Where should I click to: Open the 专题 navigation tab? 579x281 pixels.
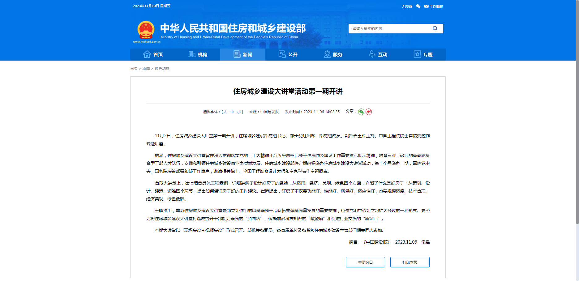pos(423,54)
